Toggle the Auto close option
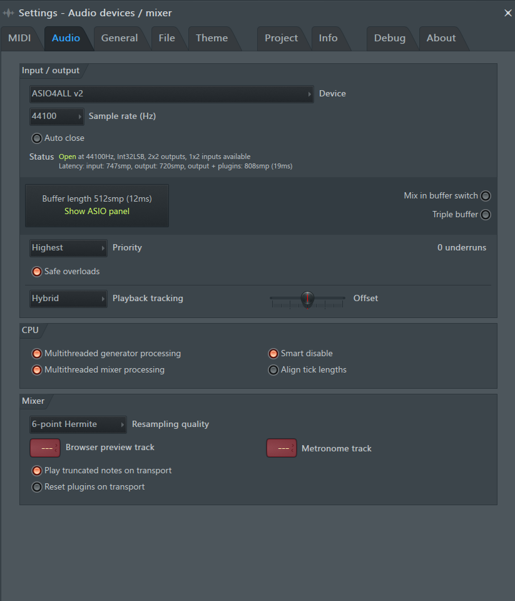515x601 pixels. (x=37, y=138)
